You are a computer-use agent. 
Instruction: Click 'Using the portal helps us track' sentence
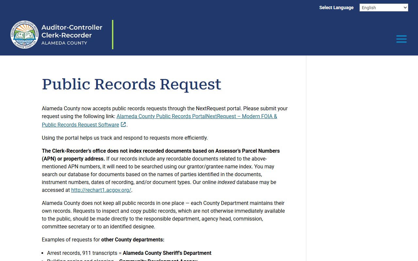click(x=125, y=138)
